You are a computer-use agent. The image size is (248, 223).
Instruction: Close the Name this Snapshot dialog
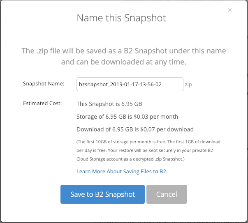tap(230, 10)
